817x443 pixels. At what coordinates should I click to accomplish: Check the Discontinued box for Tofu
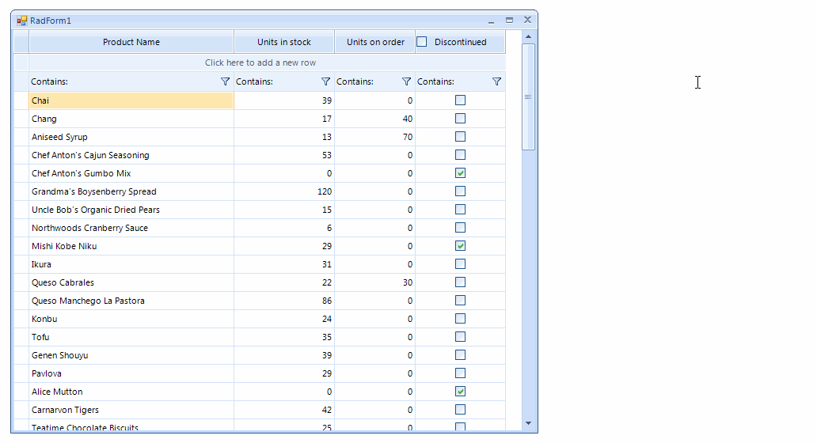click(x=460, y=337)
